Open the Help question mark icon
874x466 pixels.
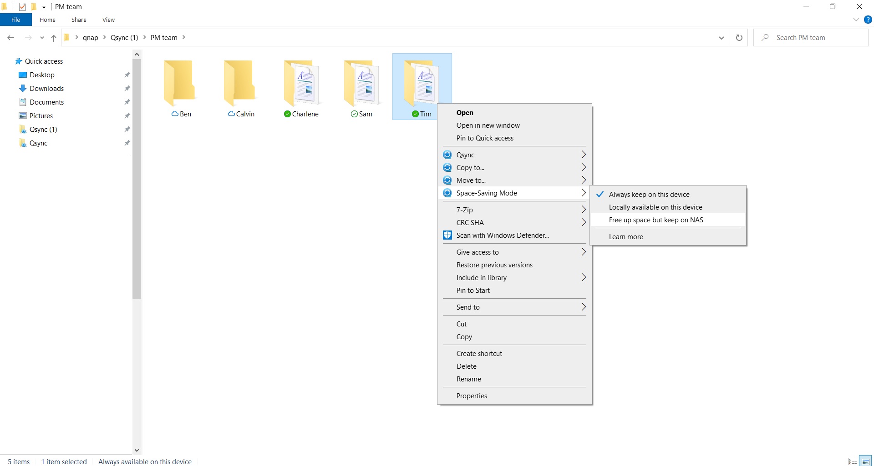pyautogui.click(x=868, y=20)
